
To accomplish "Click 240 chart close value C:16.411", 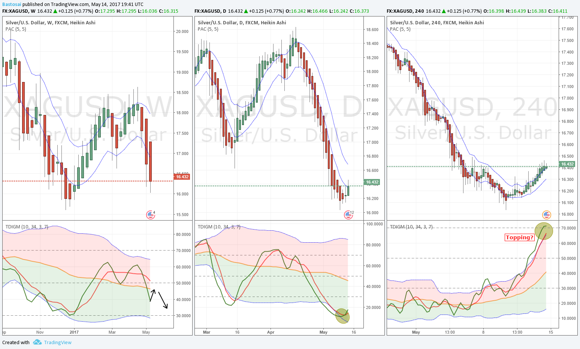I will pos(558,11).
